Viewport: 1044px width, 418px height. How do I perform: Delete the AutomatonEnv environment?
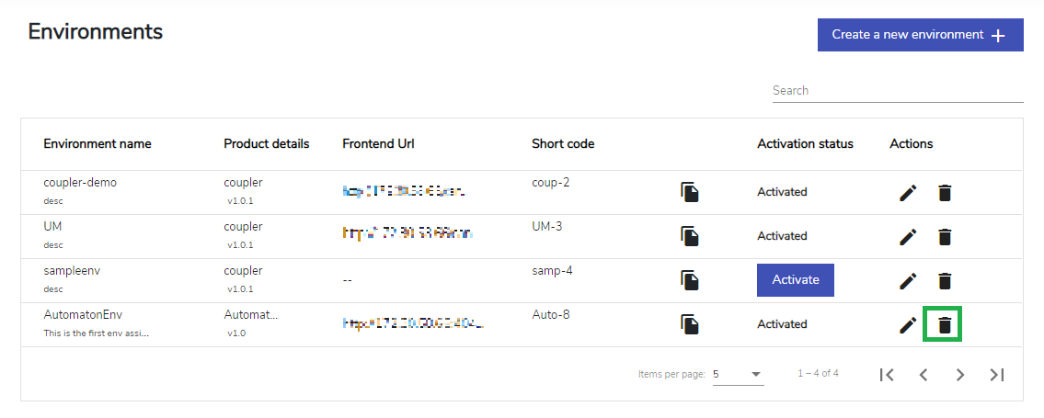coord(944,325)
